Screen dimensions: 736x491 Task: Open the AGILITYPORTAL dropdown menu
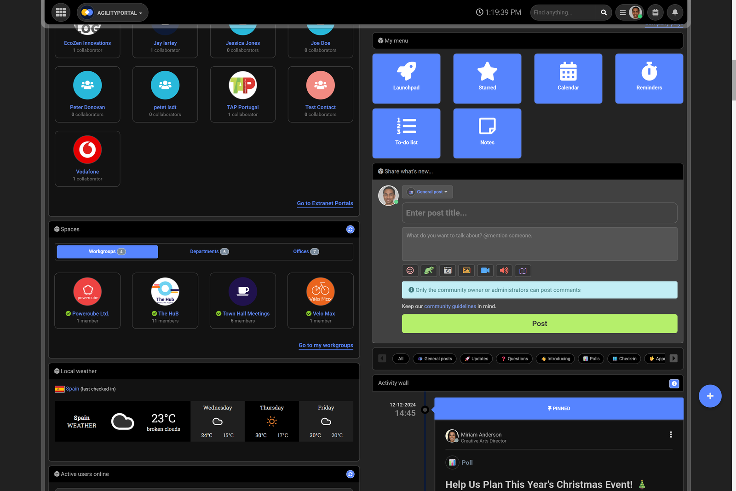tap(113, 12)
